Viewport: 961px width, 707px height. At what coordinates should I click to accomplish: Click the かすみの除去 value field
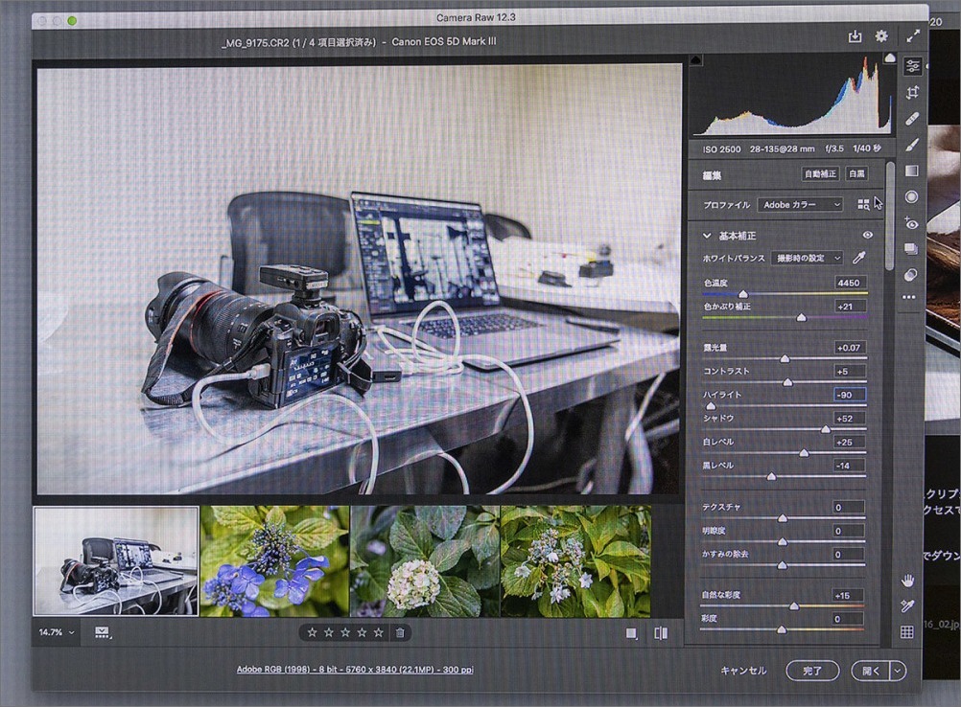click(x=849, y=554)
